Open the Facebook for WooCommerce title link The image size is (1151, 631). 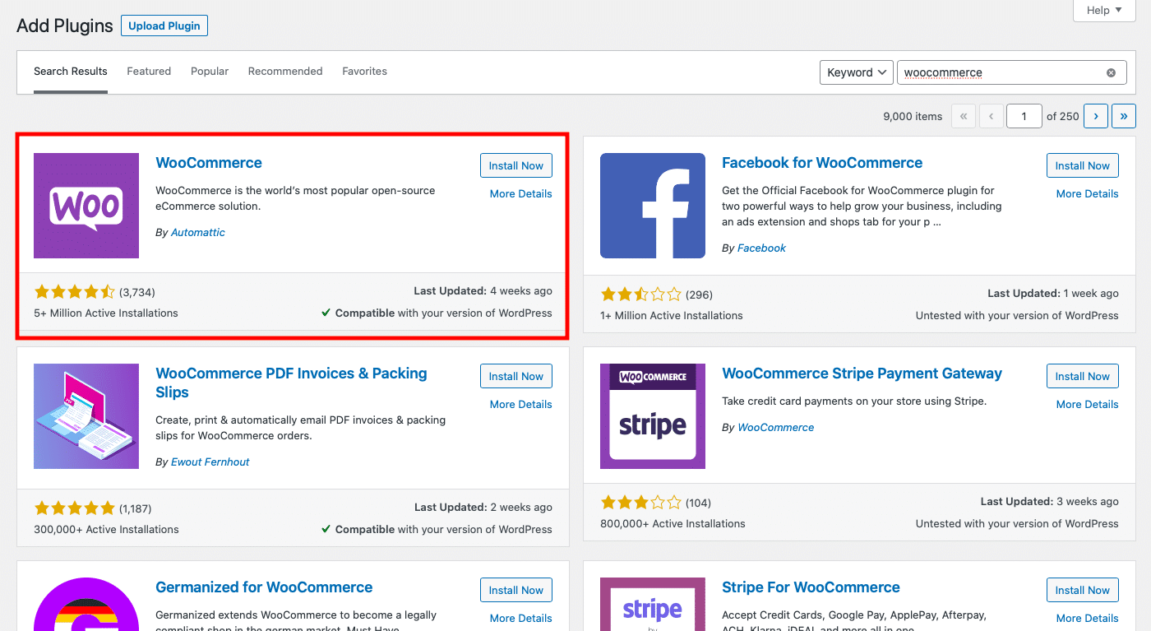coord(822,163)
